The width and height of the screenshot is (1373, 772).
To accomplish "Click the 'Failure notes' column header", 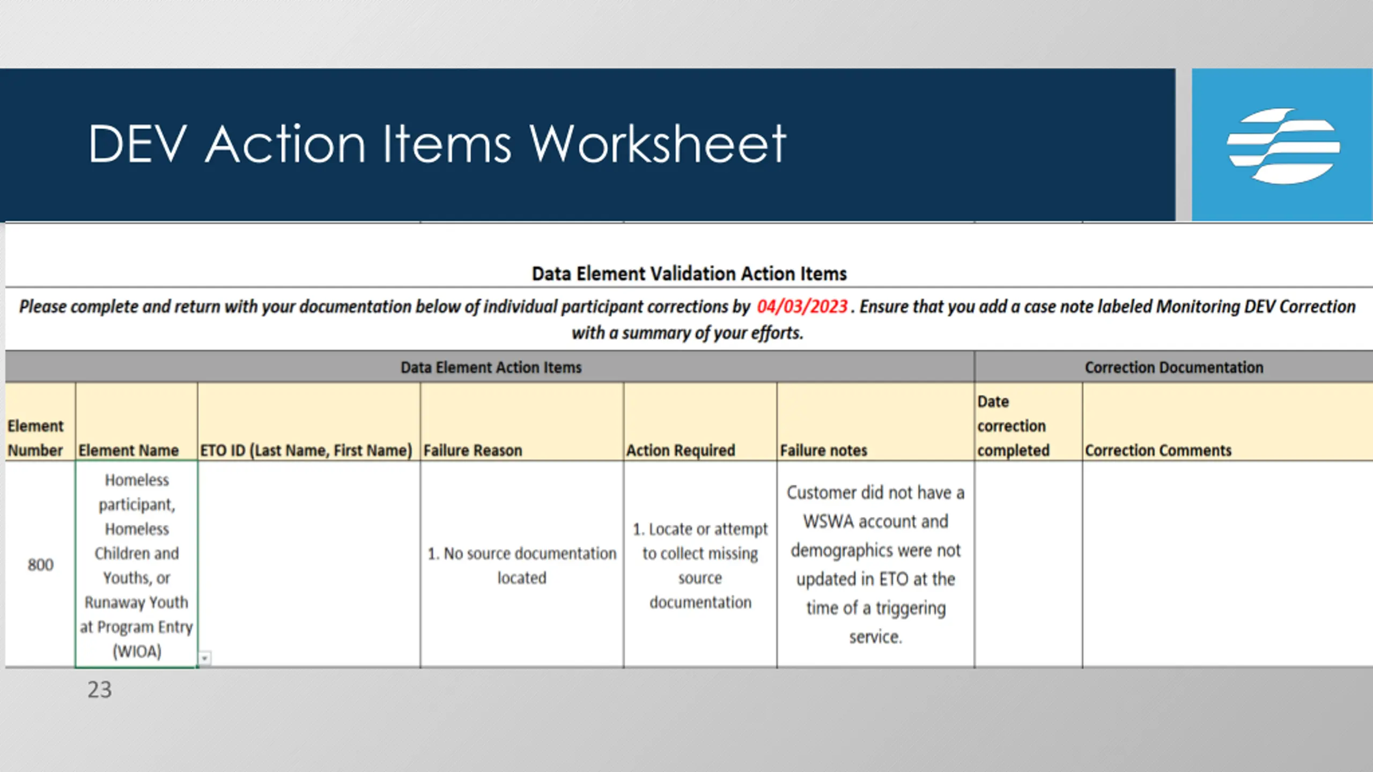I will (x=875, y=422).
